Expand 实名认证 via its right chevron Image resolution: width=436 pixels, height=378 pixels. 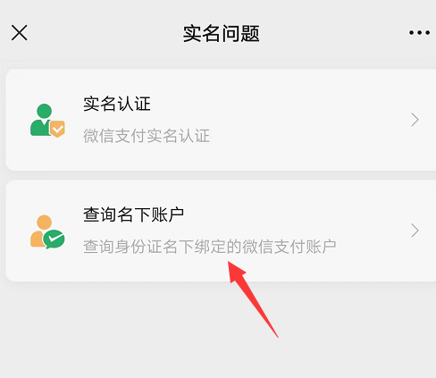[415, 120]
